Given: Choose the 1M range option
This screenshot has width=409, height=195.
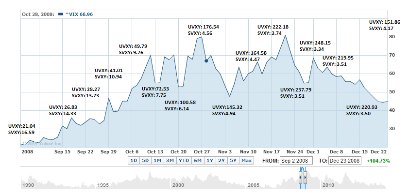Looking at the screenshot, I should tap(157, 161).
